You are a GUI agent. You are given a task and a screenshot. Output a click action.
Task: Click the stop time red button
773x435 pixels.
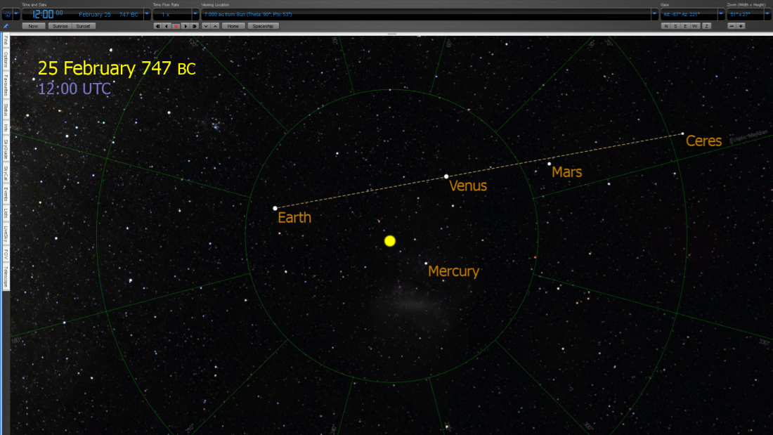pos(176,26)
